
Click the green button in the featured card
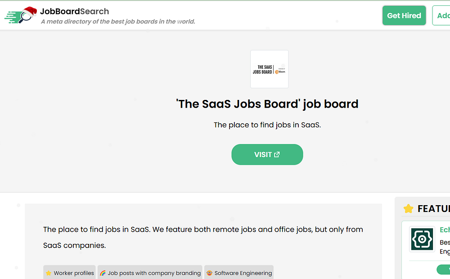(x=444, y=270)
